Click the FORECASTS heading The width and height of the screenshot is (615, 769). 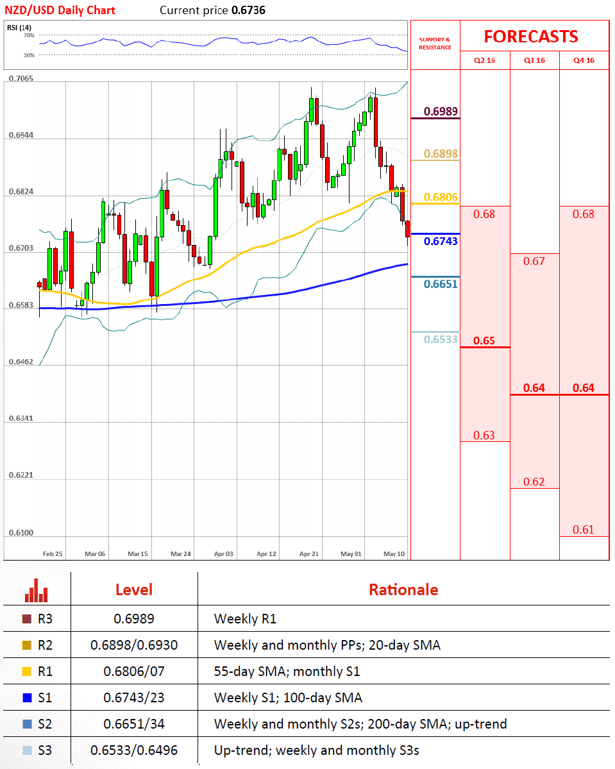coord(530,37)
